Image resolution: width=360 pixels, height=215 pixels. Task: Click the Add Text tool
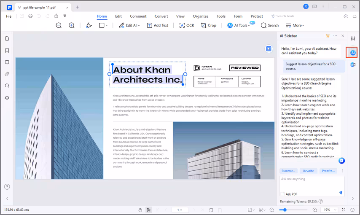tap(157, 25)
